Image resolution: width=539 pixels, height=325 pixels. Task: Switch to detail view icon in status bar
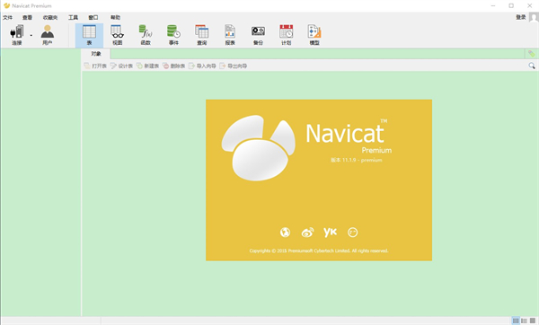click(524, 321)
